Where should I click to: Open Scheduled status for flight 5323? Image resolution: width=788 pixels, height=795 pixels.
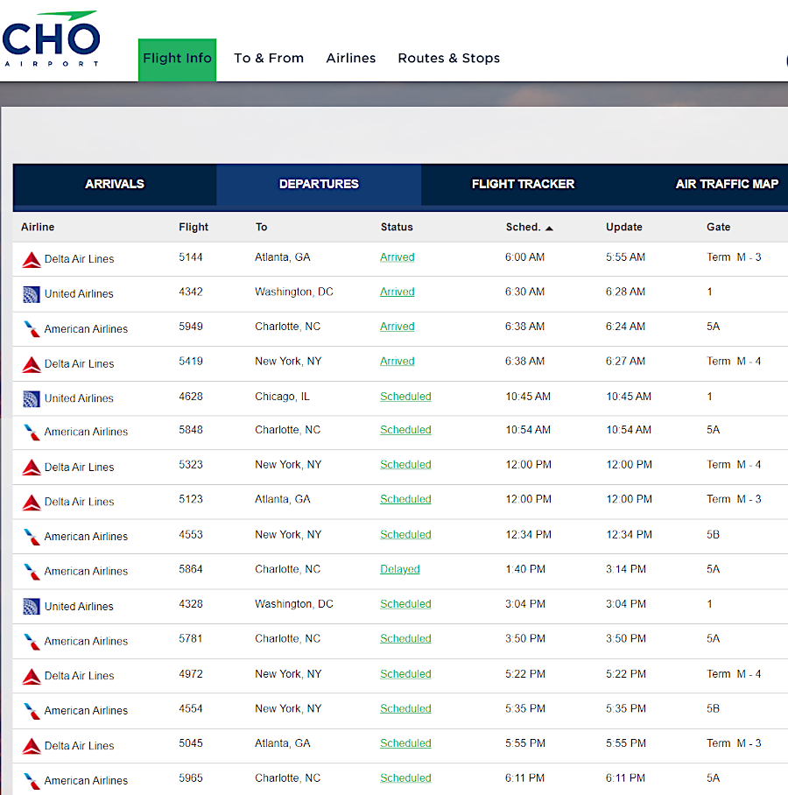pos(405,465)
